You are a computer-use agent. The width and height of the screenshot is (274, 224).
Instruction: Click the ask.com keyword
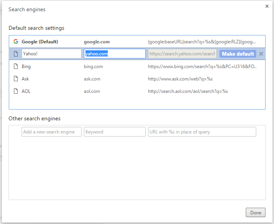pos(92,79)
